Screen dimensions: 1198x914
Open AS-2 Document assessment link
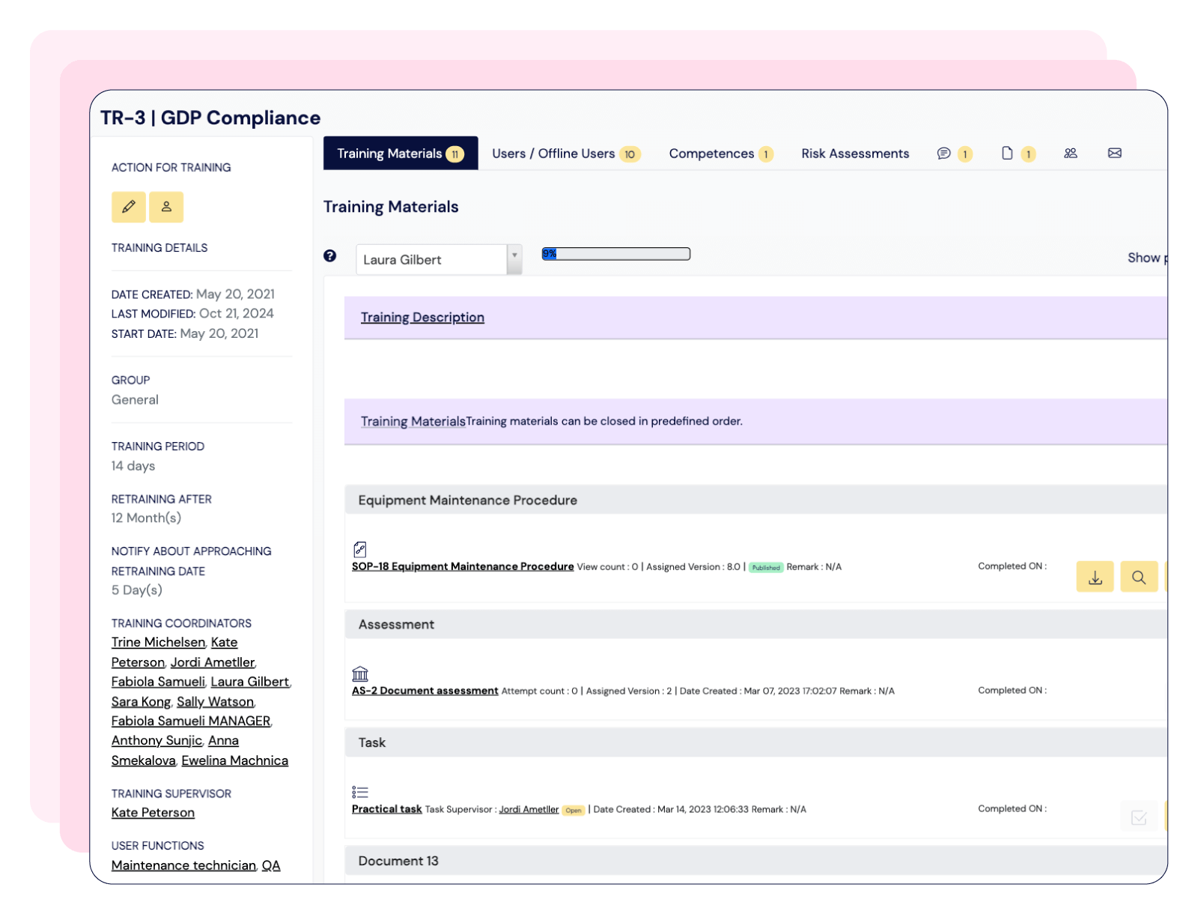(x=425, y=691)
